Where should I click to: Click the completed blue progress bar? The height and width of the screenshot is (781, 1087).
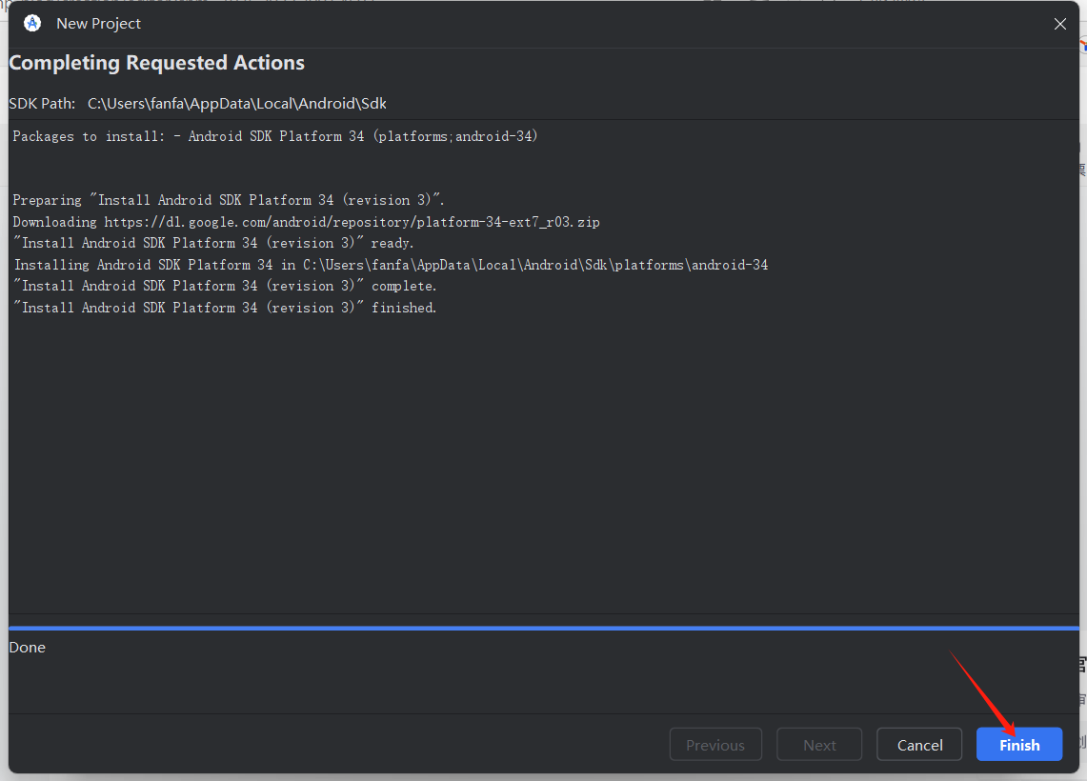click(x=543, y=628)
